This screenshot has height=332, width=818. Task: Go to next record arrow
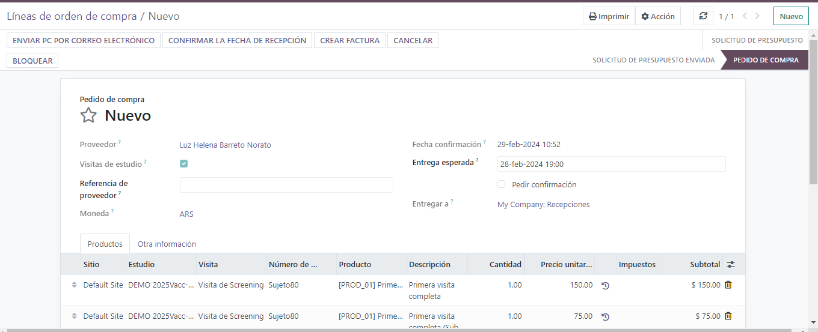[757, 16]
